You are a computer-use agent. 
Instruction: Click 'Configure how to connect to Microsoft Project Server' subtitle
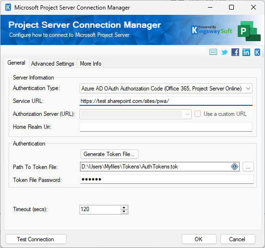pos(69,35)
